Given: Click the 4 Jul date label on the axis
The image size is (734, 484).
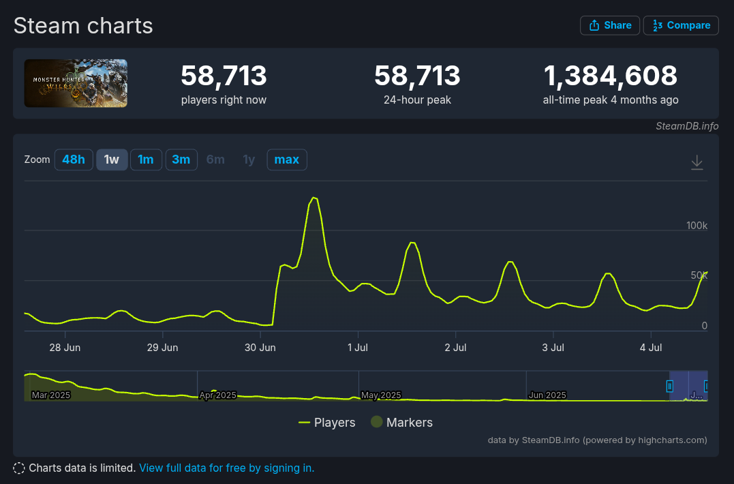Looking at the screenshot, I should tap(651, 348).
